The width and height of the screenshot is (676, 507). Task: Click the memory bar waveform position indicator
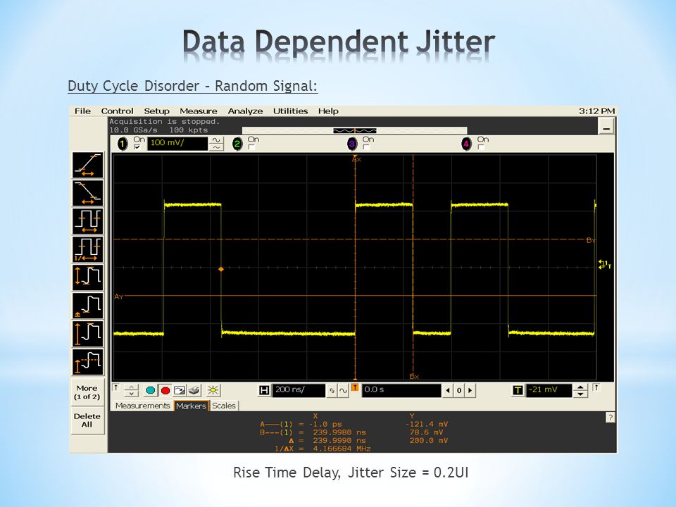[354, 131]
